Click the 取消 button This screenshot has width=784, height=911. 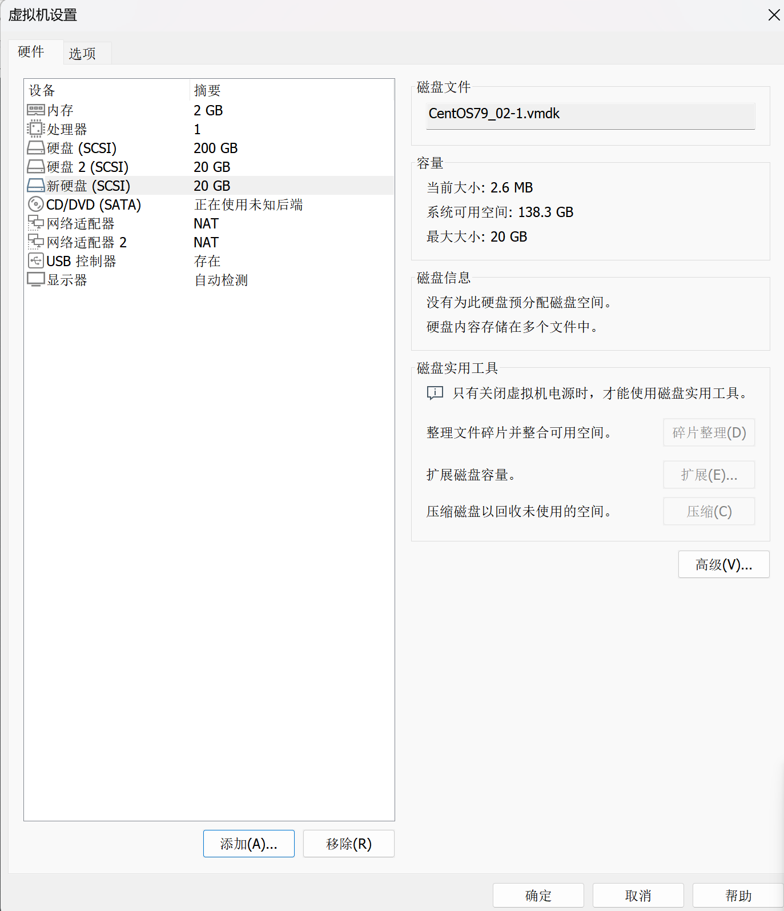(x=638, y=895)
